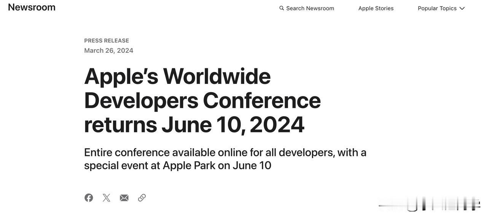This screenshot has height=217, width=487.
Task: Click the magnifying glass search icon
Action: (x=282, y=8)
